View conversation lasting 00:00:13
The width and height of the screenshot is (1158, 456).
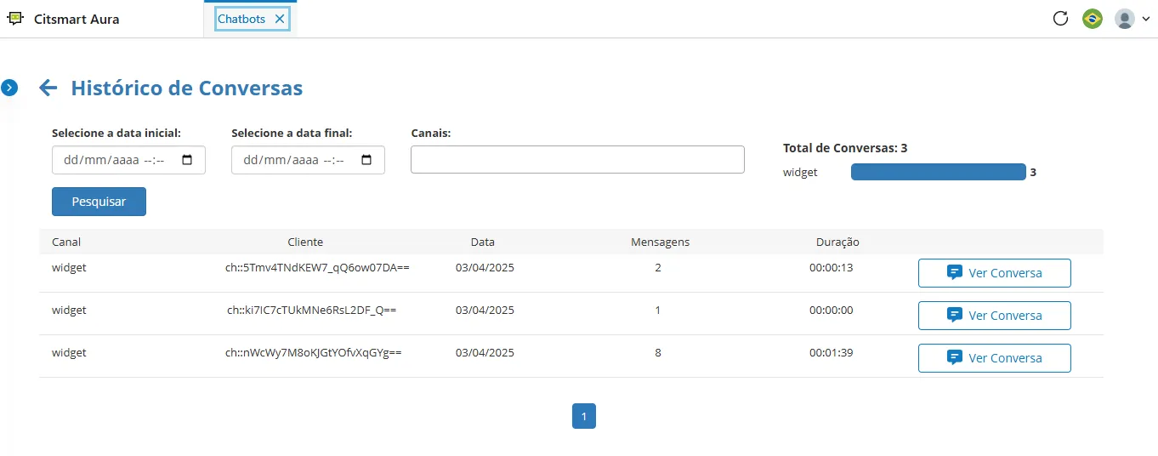(994, 273)
